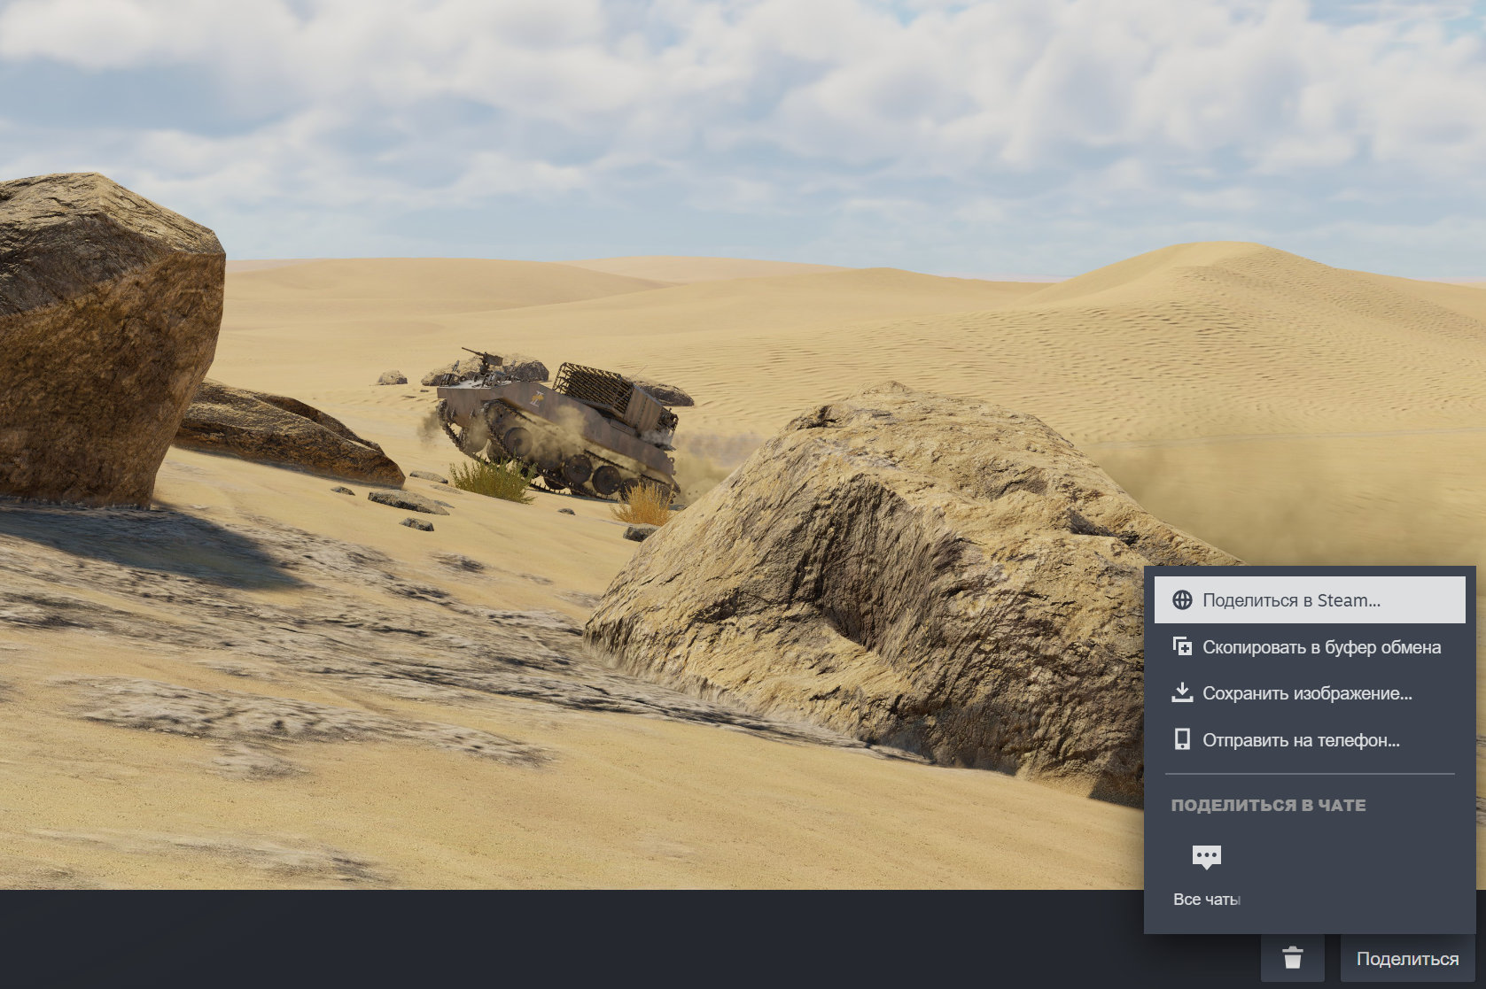Viewport: 1486px width, 989px height.
Task: Click the globe icon beside Поделиться в Steam
Action: click(1182, 599)
